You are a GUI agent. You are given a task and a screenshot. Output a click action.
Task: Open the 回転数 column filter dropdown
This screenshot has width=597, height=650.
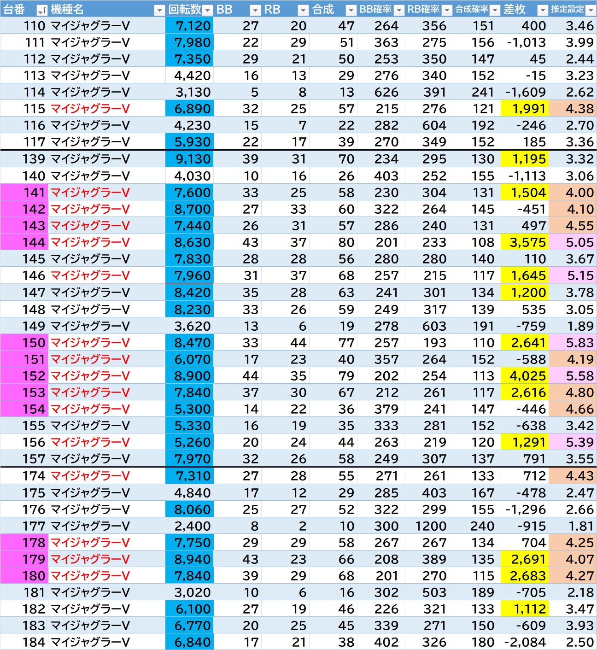tap(207, 10)
